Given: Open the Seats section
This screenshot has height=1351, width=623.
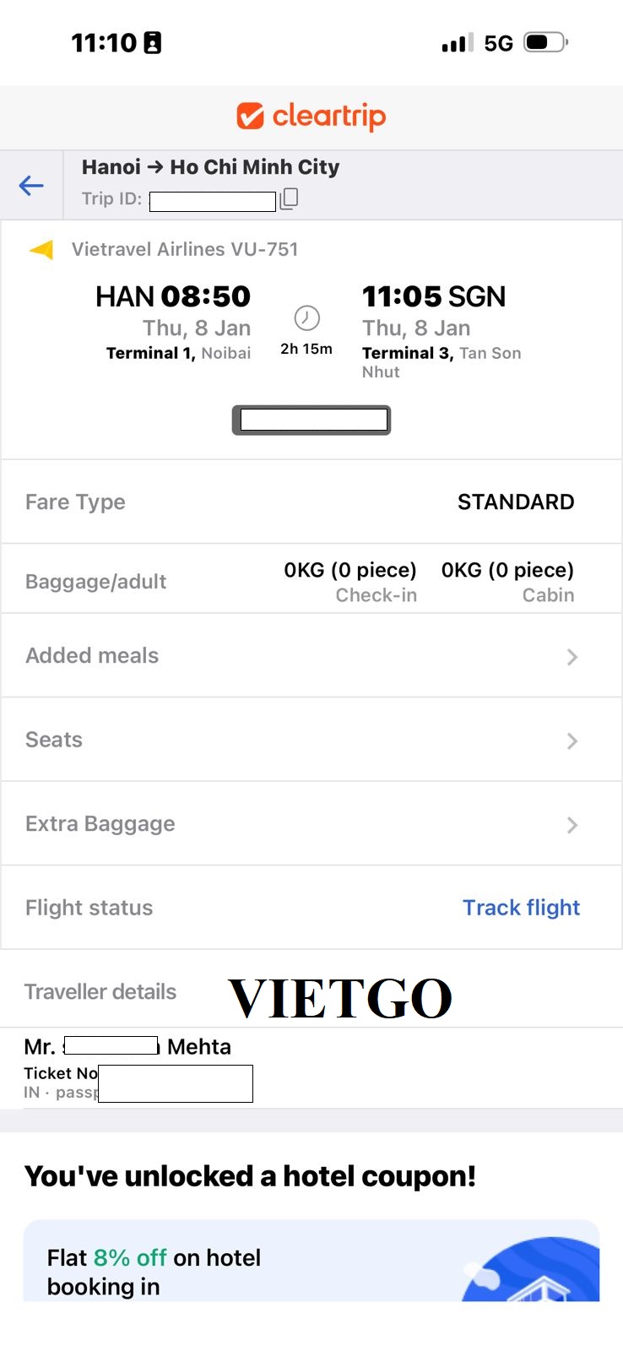Looking at the screenshot, I should [55, 740].
